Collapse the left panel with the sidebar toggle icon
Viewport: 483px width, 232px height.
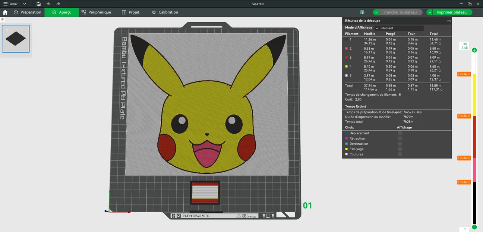tap(3, 19)
